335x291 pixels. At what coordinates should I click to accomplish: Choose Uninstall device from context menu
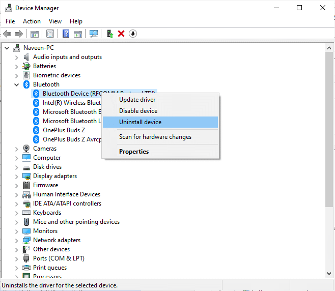pos(140,122)
